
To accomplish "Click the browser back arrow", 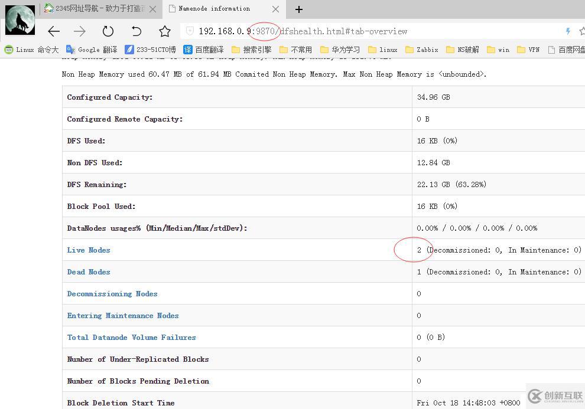I will tap(54, 31).
